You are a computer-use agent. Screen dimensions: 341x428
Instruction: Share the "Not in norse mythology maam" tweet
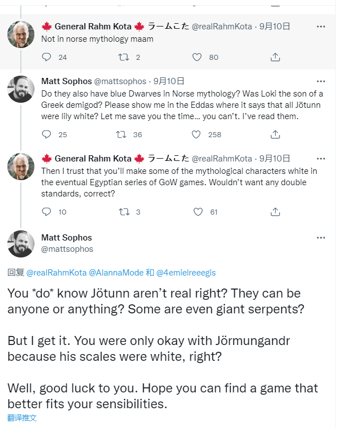click(x=276, y=57)
